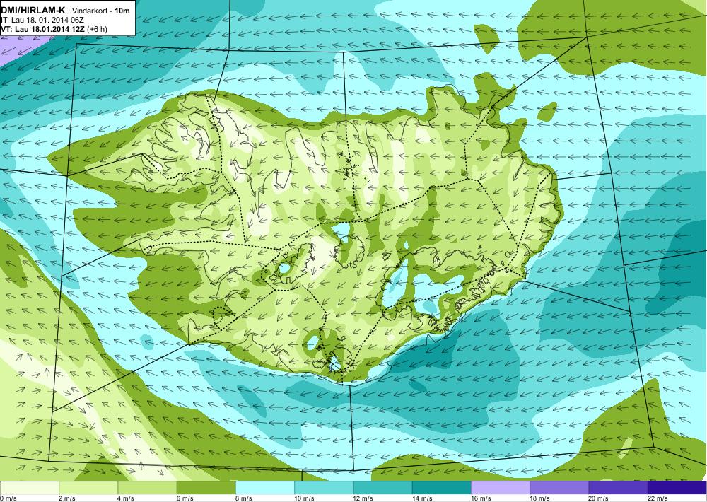Click the yellow-green 2–4 m/s legend swatch
This screenshot has width=707, height=502.
88,488
